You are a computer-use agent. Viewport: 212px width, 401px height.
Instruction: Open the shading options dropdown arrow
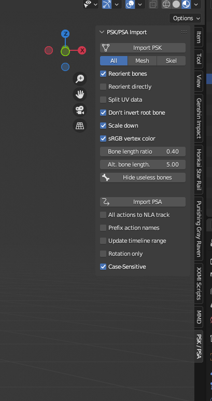pyautogui.click(x=196, y=4)
